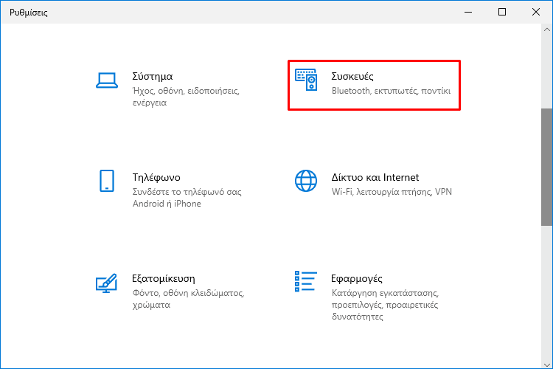Image resolution: width=553 pixels, height=369 pixels.
Task: Click the globe icon for Δίκτυο και Internet
Action: click(x=306, y=181)
